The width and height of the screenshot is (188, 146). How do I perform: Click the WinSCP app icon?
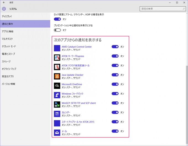[57, 105]
